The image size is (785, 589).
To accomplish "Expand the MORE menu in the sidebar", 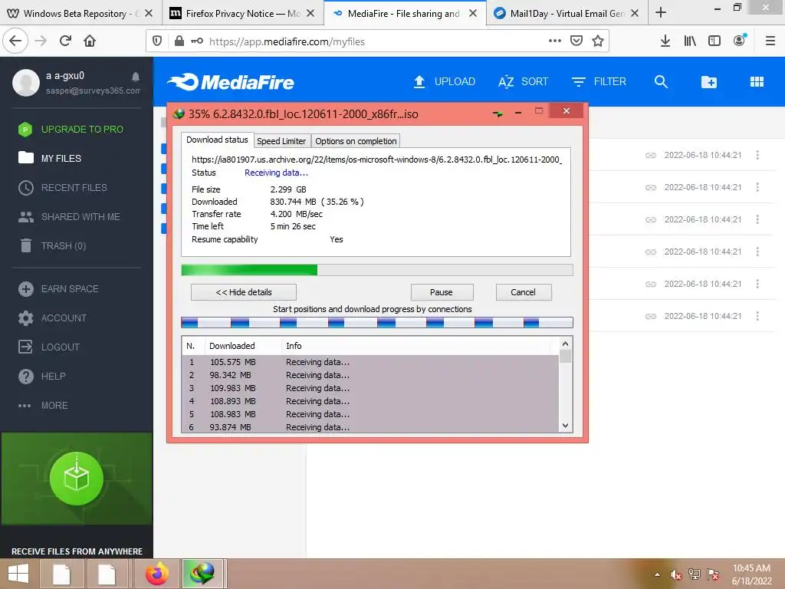I will click(x=43, y=405).
